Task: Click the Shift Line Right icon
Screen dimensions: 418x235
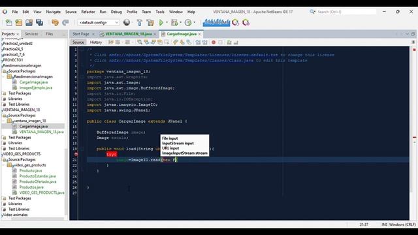Action: point(204,42)
